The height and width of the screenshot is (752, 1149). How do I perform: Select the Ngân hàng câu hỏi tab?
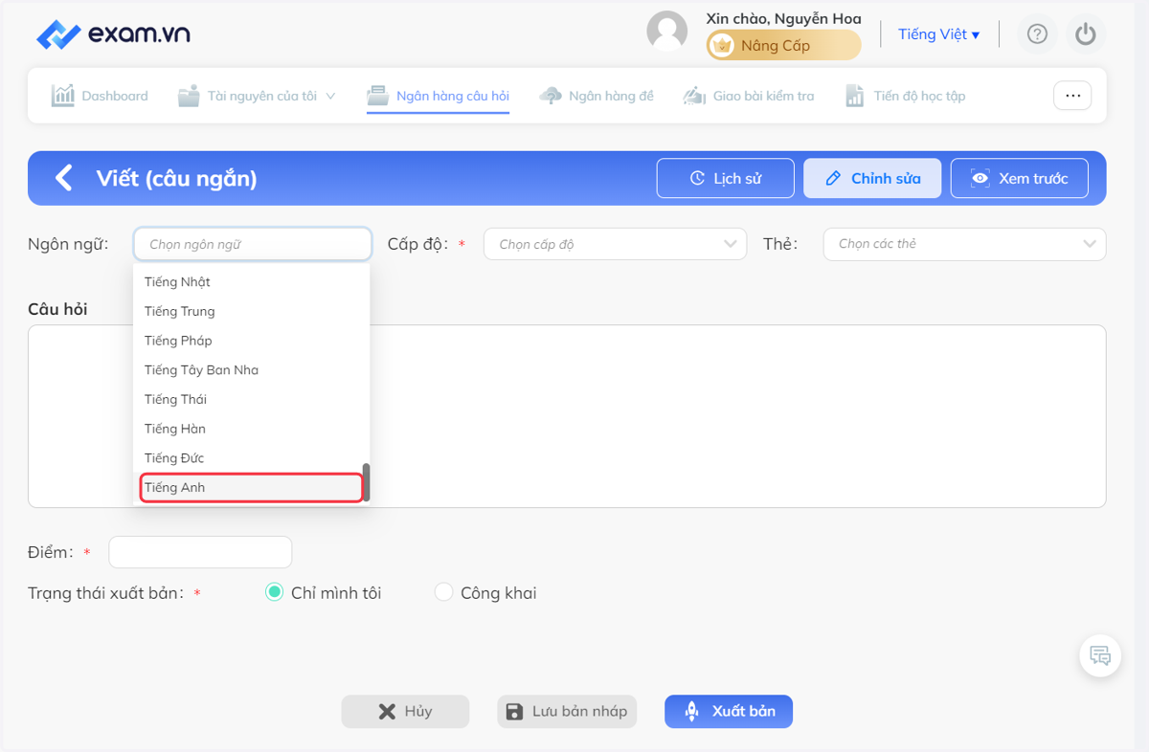[439, 96]
